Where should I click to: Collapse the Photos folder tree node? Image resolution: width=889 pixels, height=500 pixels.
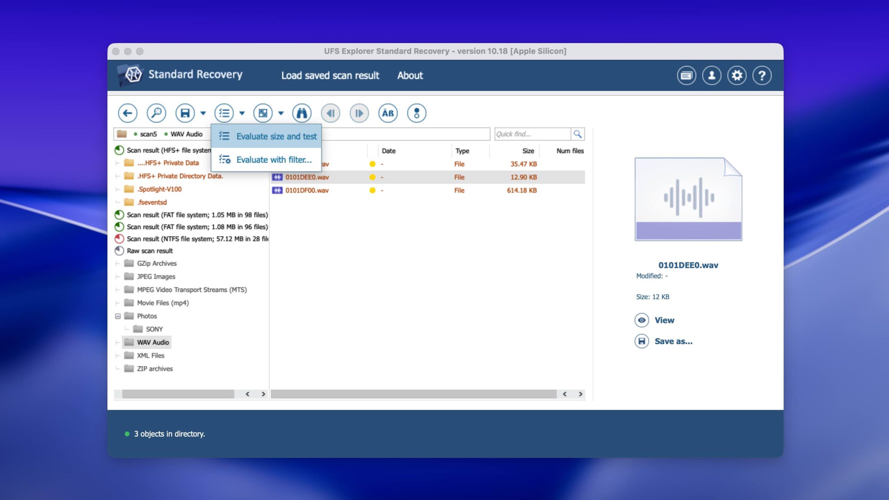(118, 316)
